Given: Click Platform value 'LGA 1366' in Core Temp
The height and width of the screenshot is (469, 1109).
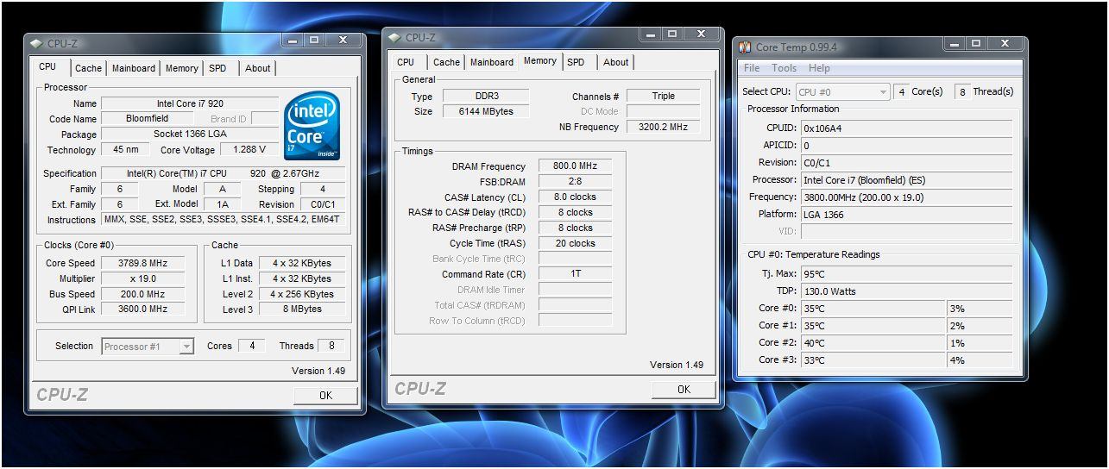Looking at the screenshot, I should click(x=906, y=215).
